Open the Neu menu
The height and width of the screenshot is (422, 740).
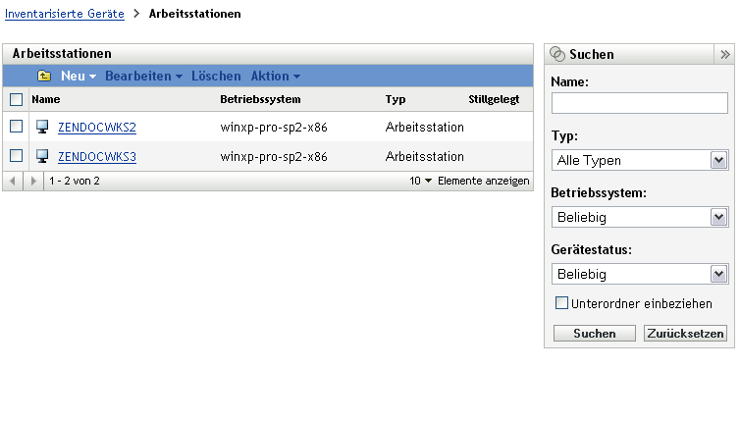78,76
